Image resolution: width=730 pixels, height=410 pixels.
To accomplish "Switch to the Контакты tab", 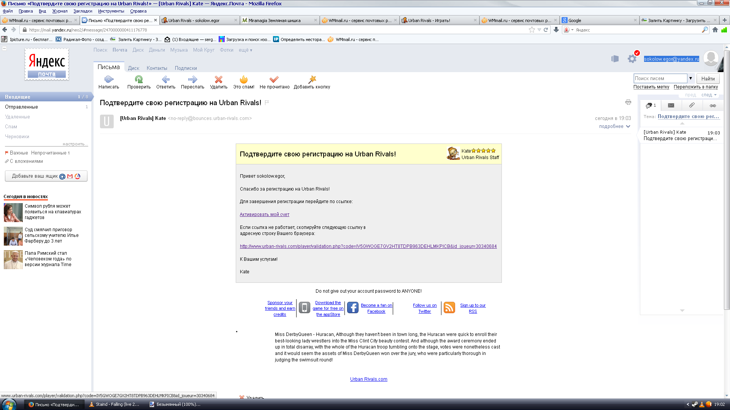I will (x=157, y=68).
